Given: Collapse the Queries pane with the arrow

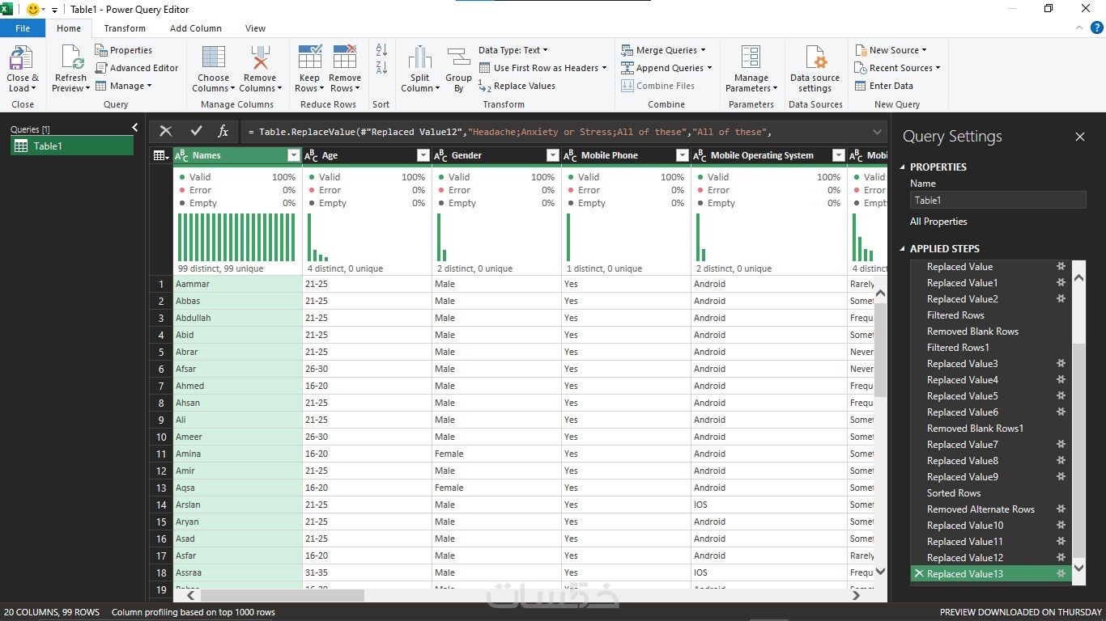Looking at the screenshot, I should (135, 128).
